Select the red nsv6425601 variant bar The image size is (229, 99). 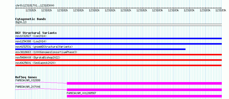pos(119,65)
